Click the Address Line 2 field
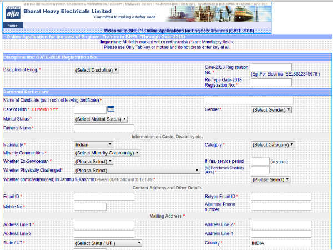The width and height of the screenshot is (333, 250). click(x=281, y=224)
